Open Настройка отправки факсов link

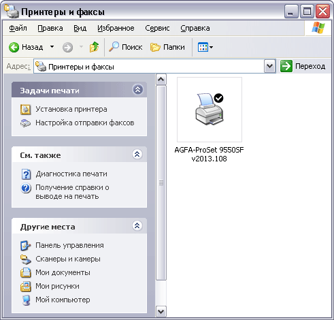pyautogui.click(x=85, y=123)
